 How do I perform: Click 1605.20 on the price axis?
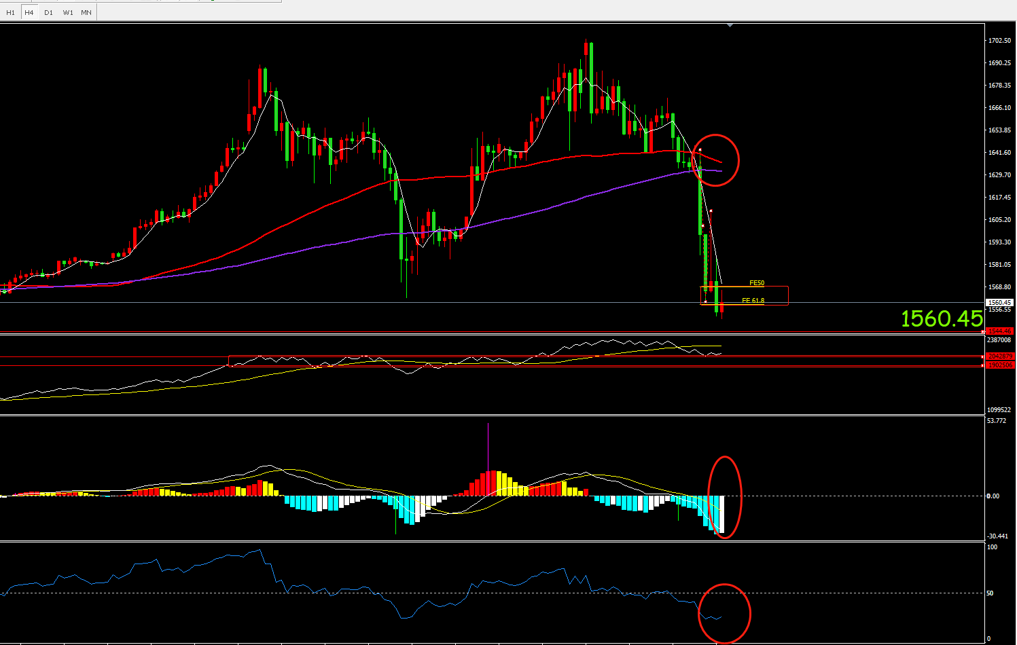pyautogui.click(x=999, y=220)
